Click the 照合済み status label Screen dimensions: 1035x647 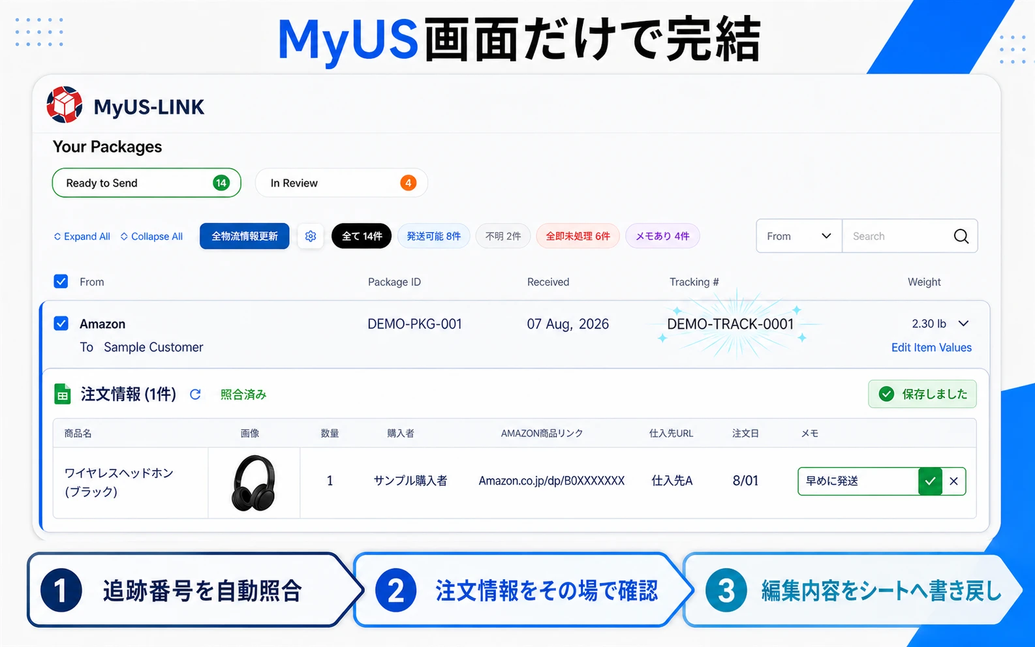click(243, 395)
